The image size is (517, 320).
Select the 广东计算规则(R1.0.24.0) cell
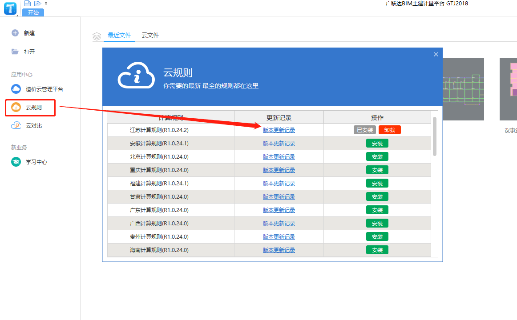point(171,210)
